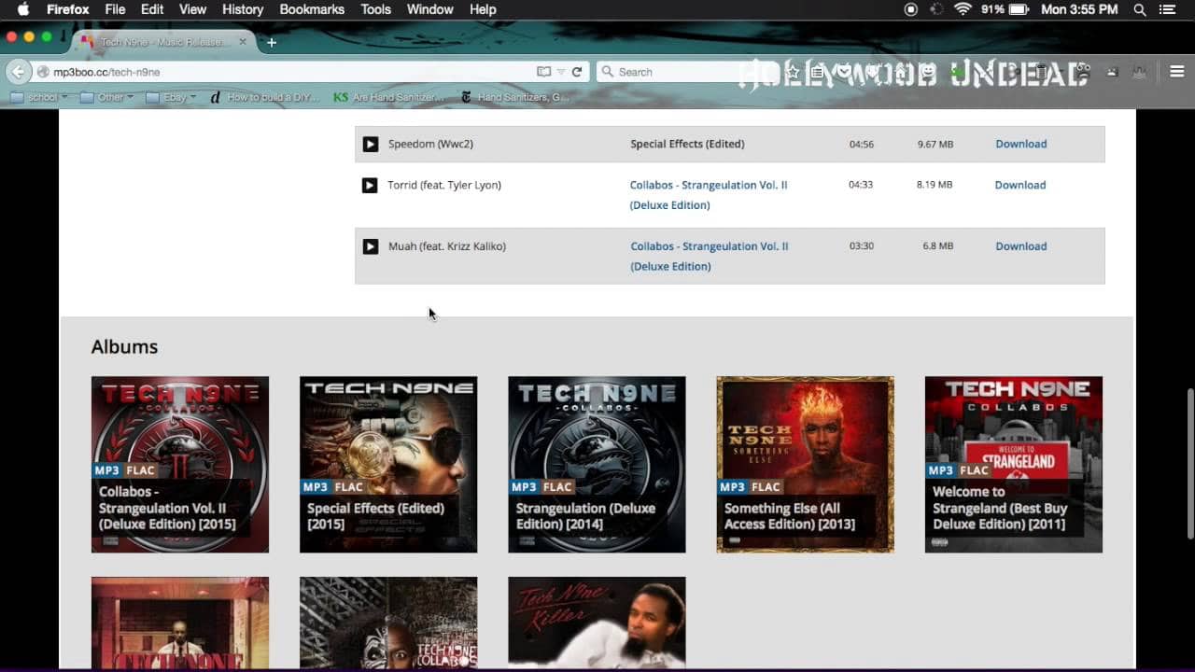Click the clock showing Mon 3:55 PM
1195x672 pixels.
pyautogui.click(x=1079, y=9)
